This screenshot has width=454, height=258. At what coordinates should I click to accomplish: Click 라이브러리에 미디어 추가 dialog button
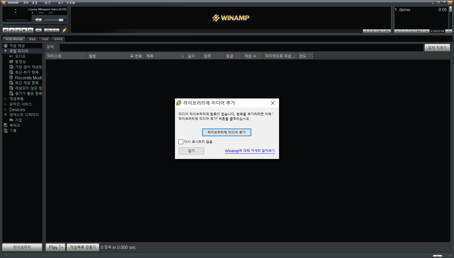pos(227,132)
